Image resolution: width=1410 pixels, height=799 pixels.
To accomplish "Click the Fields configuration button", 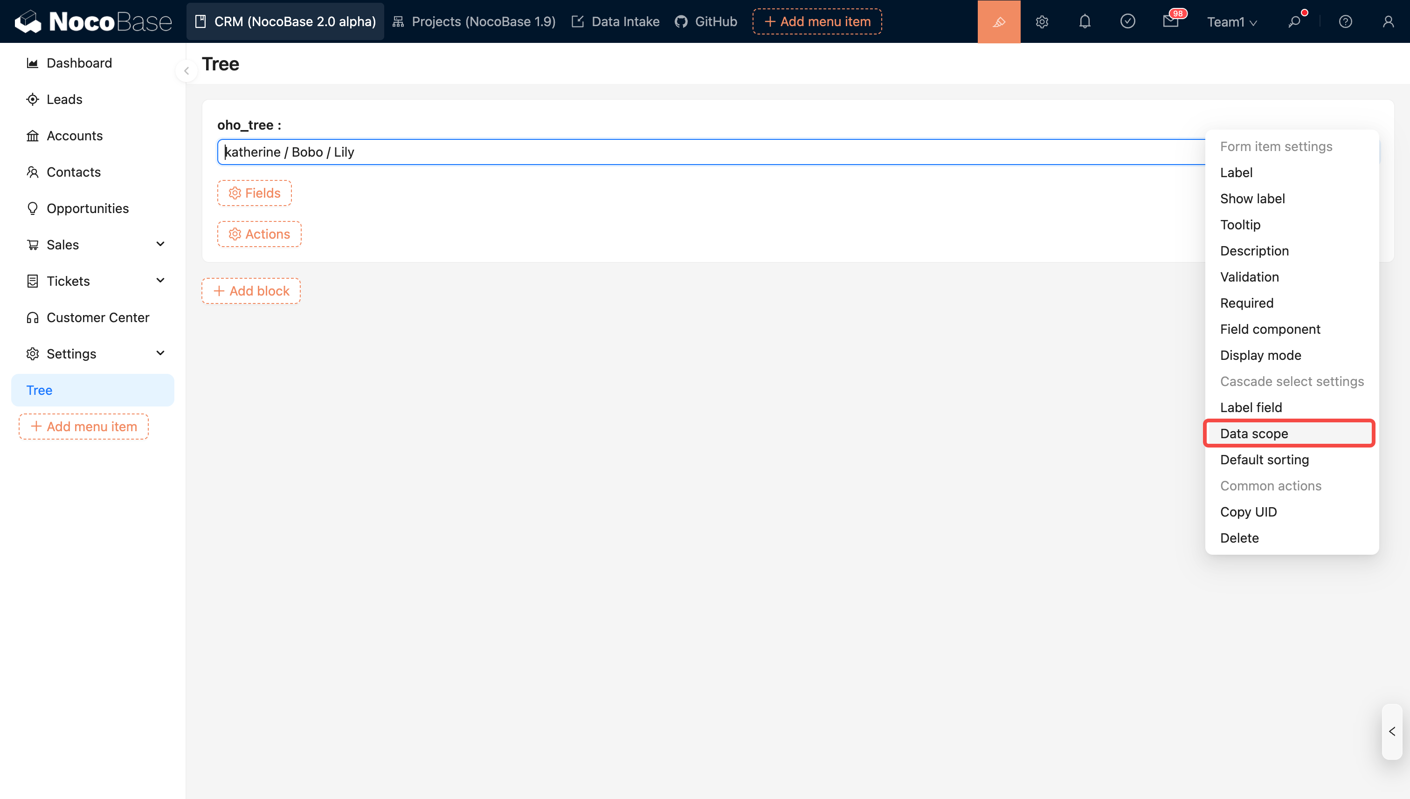I will point(254,193).
